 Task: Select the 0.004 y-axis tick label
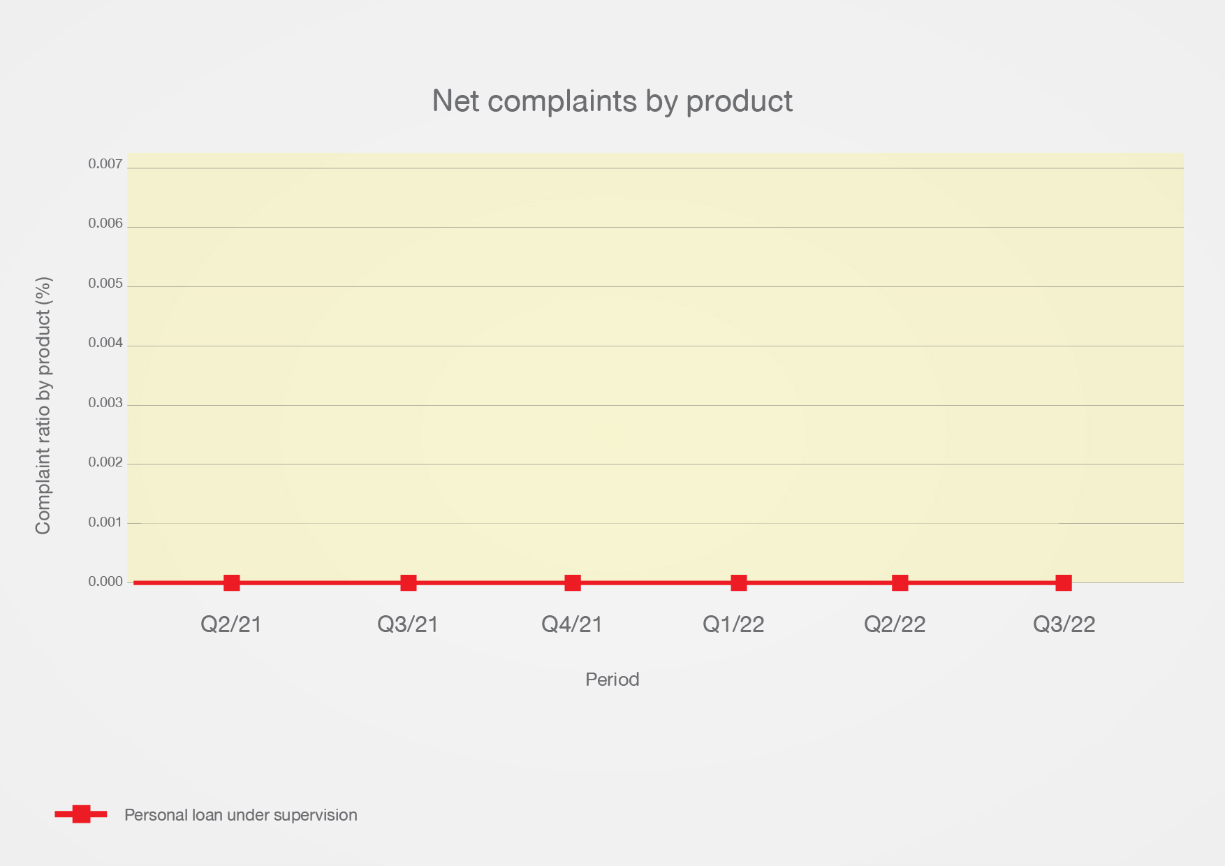[x=105, y=343]
